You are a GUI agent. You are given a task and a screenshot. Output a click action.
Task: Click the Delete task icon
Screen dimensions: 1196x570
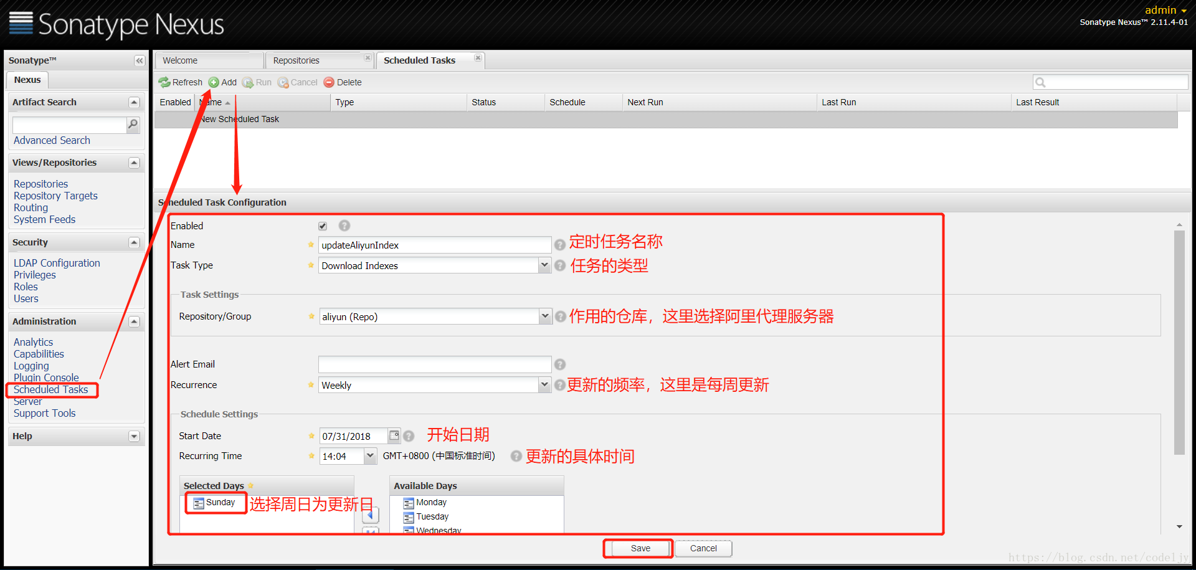[x=329, y=82]
